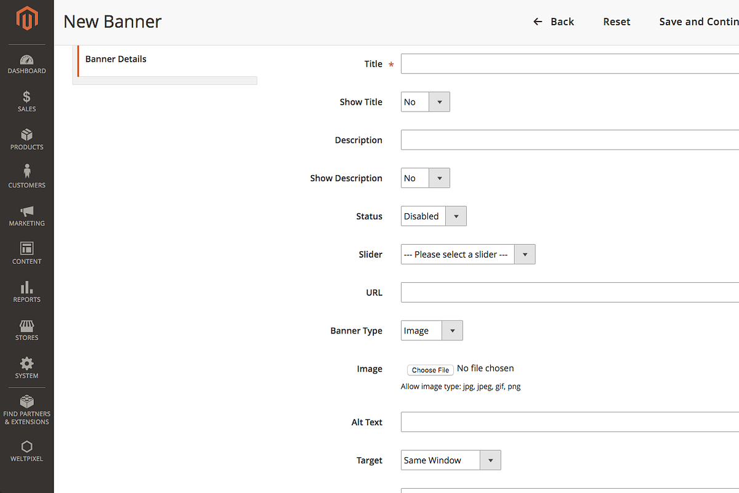Click the Reset button
This screenshot has height=493, width=739.
pyautogui.click(x=616, y=22)
